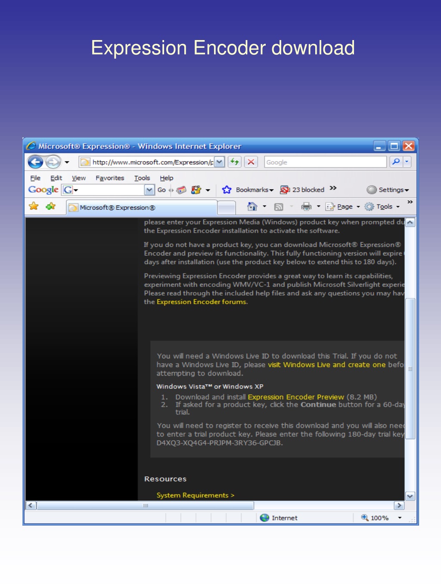
Task: Open Favorites Center star icon
Action: click(x=34, y=206)
